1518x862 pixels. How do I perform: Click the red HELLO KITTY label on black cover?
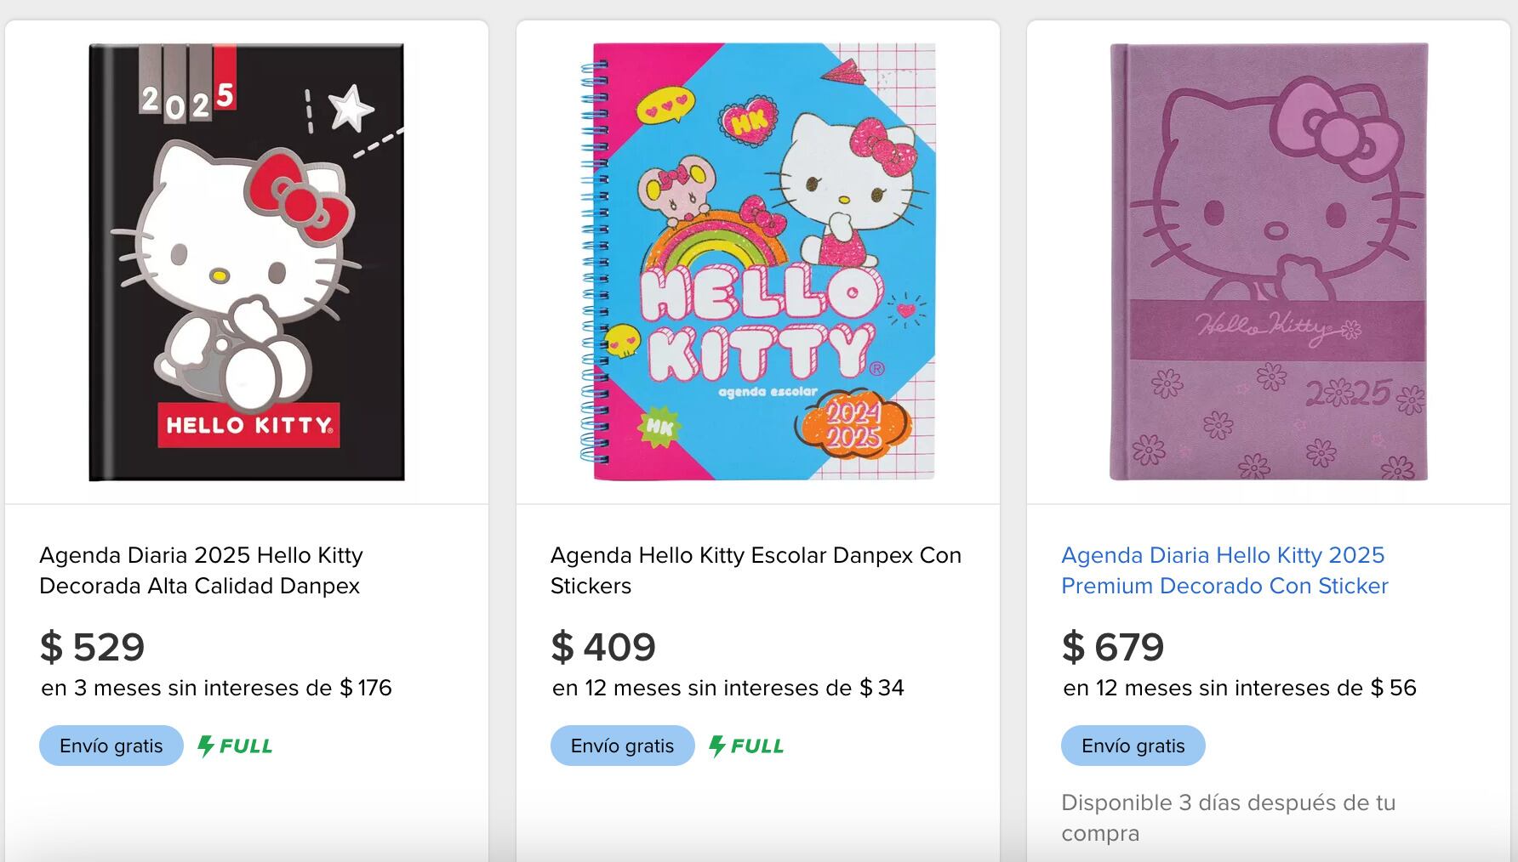coord(248,426)
